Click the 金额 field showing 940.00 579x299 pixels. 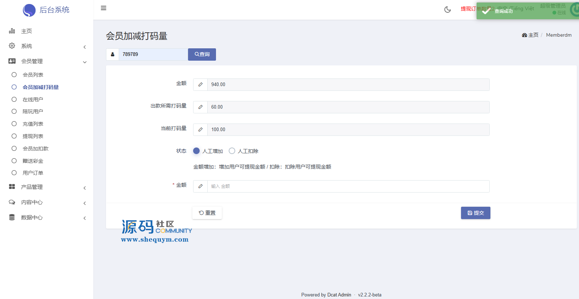(x=348, y=85)
